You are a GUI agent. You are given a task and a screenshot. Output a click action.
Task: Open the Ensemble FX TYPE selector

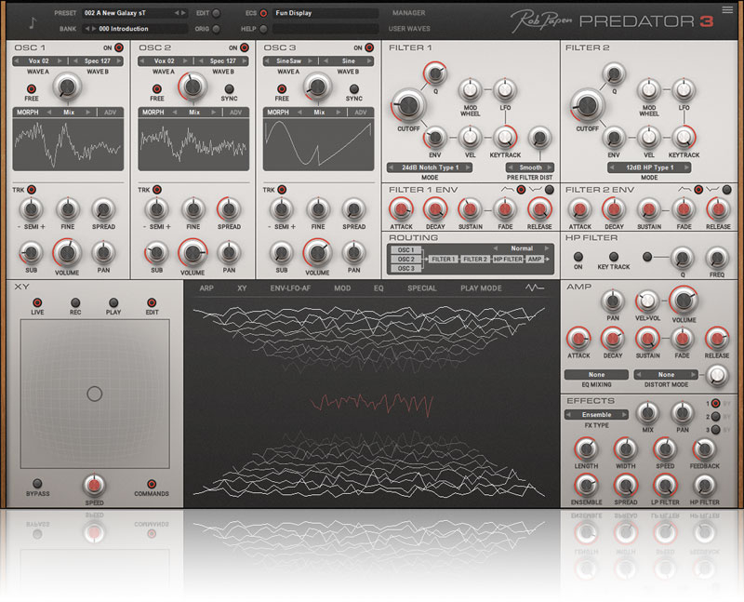[x=596, y=414]
